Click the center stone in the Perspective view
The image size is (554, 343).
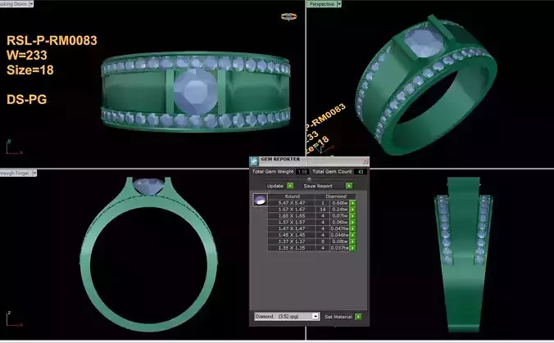tap(423, 43)
